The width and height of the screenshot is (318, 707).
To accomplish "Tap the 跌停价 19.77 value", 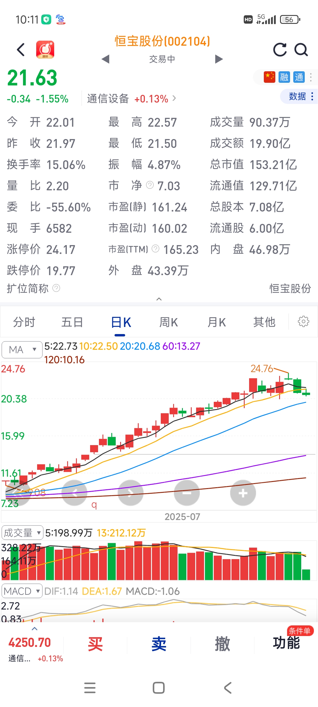I will click(x=61, y=271).
